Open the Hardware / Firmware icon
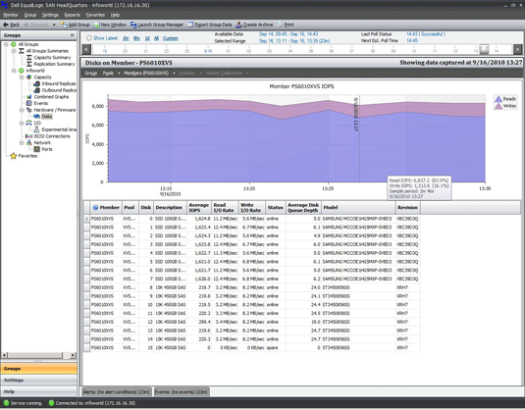Image resolution: width=525 pixels, height=410 pixels. pos(29,110)
